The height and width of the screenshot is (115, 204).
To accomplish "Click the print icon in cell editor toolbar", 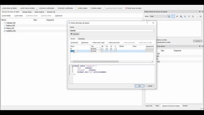I will (200, 16).
